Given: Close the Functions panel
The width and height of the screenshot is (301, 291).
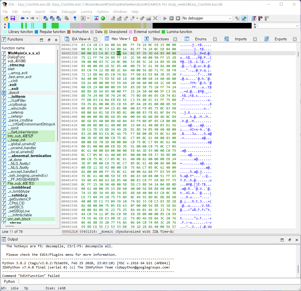Looking at the screenshot, I should coord(56,40).
